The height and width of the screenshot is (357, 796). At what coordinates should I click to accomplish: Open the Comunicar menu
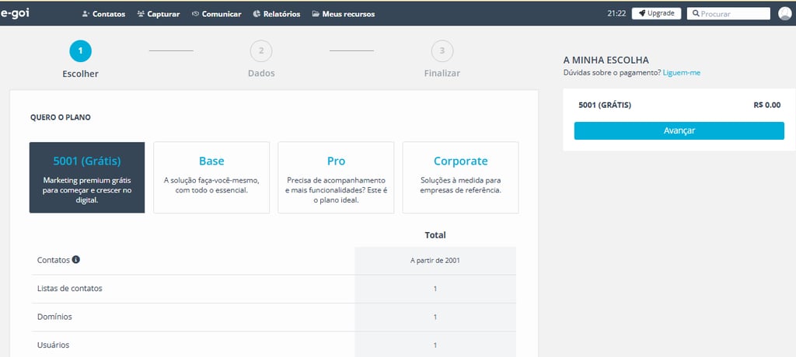tap(217, 14)
